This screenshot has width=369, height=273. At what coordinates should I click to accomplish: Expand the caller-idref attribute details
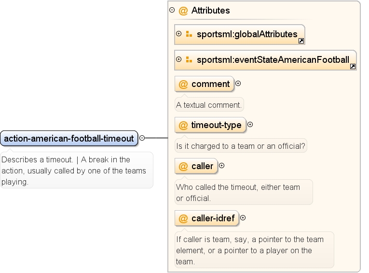pyautogui.click(x=243, y=218)
